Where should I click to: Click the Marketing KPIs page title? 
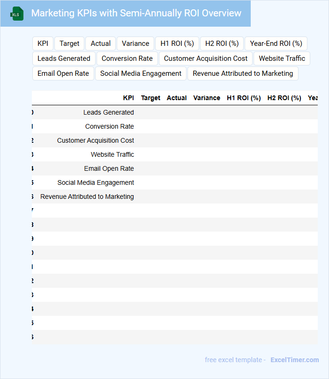[x=136, y=13]
